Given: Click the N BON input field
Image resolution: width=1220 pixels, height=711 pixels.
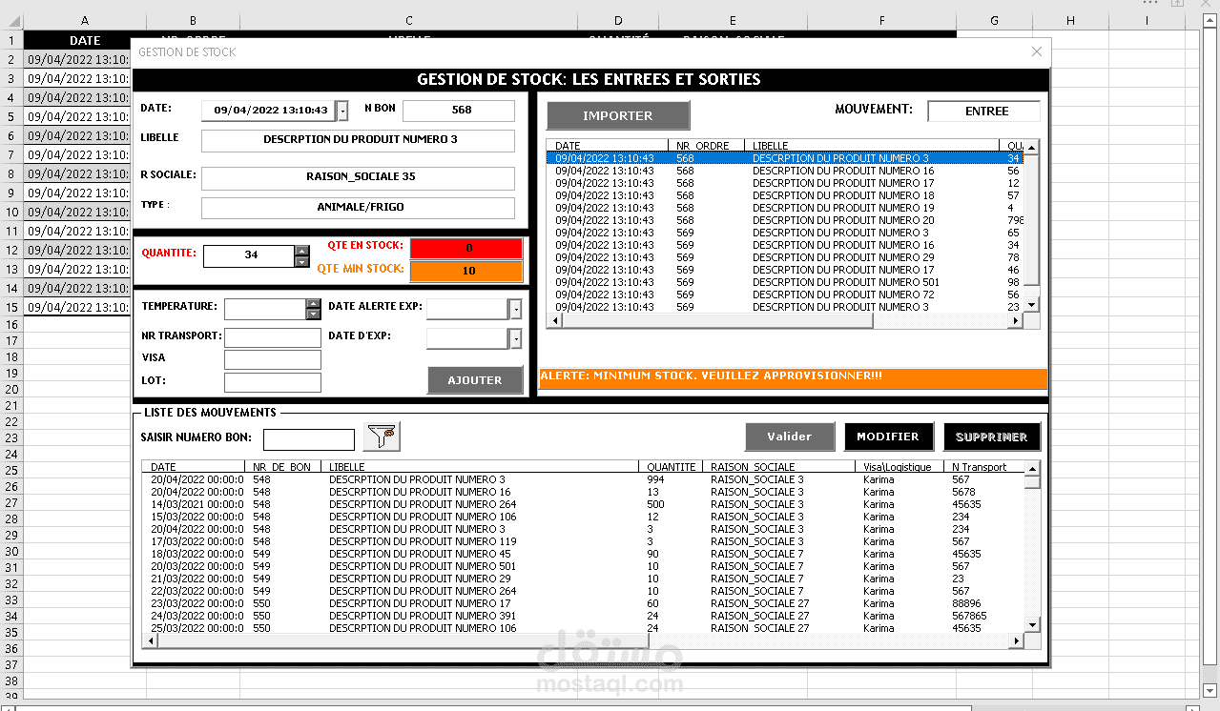Looking at the screenshot, I should (459, 111).
